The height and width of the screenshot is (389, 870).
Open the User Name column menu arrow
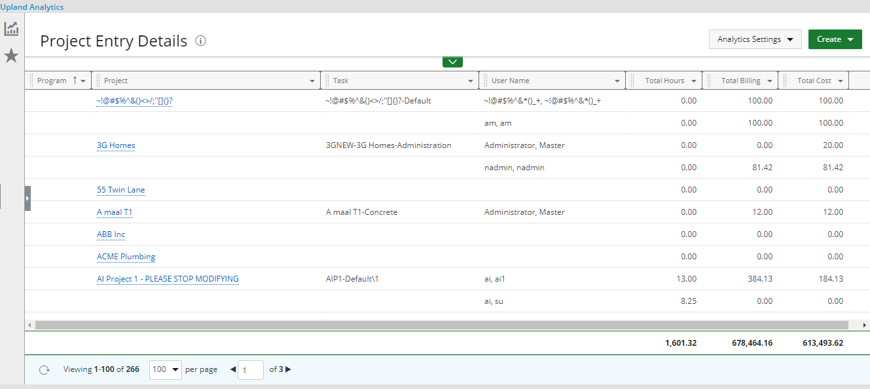click(617, 81)
